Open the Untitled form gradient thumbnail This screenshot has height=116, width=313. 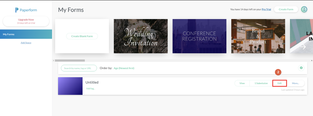[70, 86]
